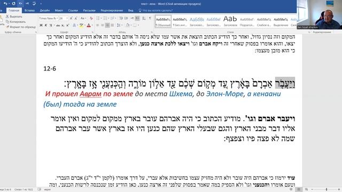Redo with the circular arrow icon

pos(13,4)
